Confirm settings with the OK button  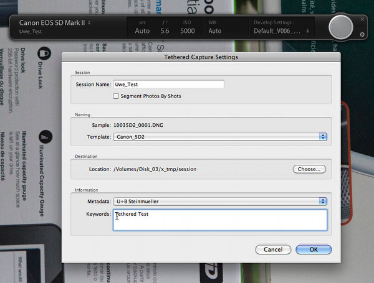(313, 249)
